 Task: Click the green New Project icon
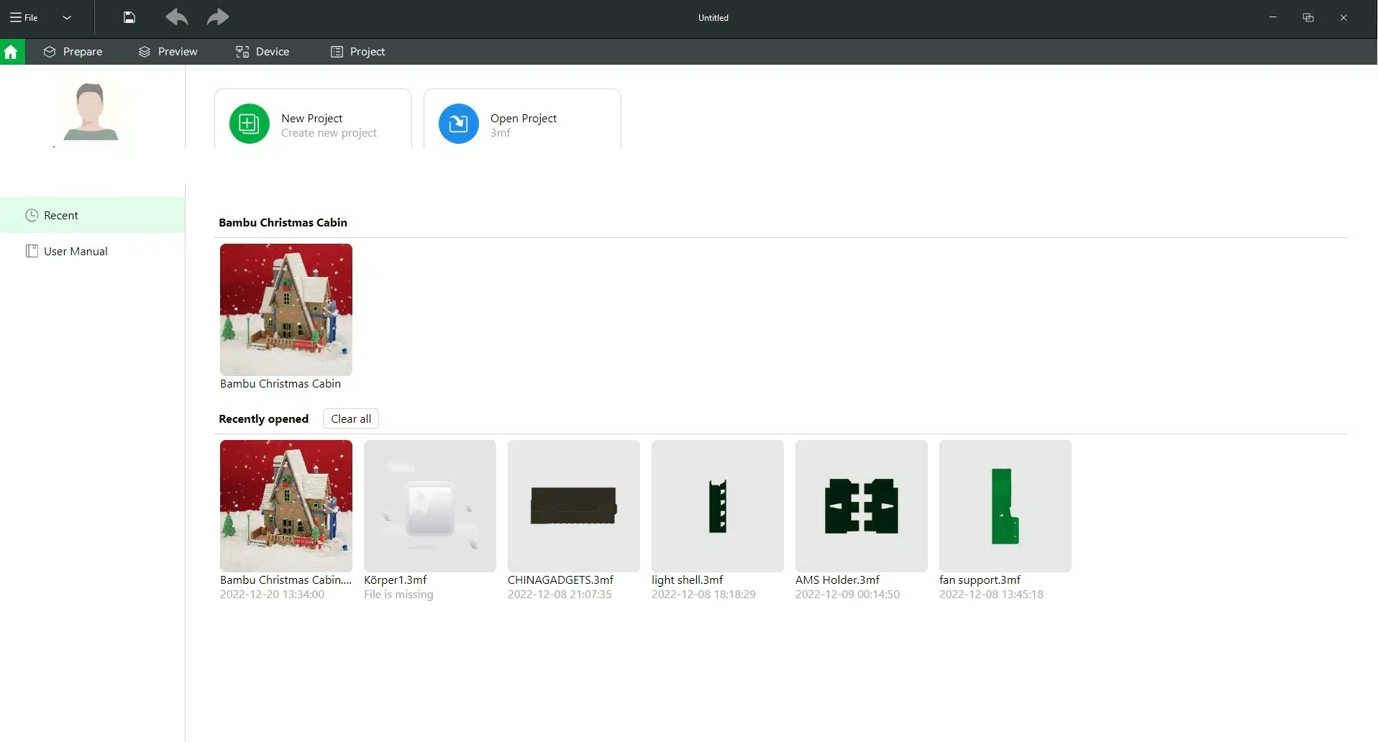tap(249, 124)
